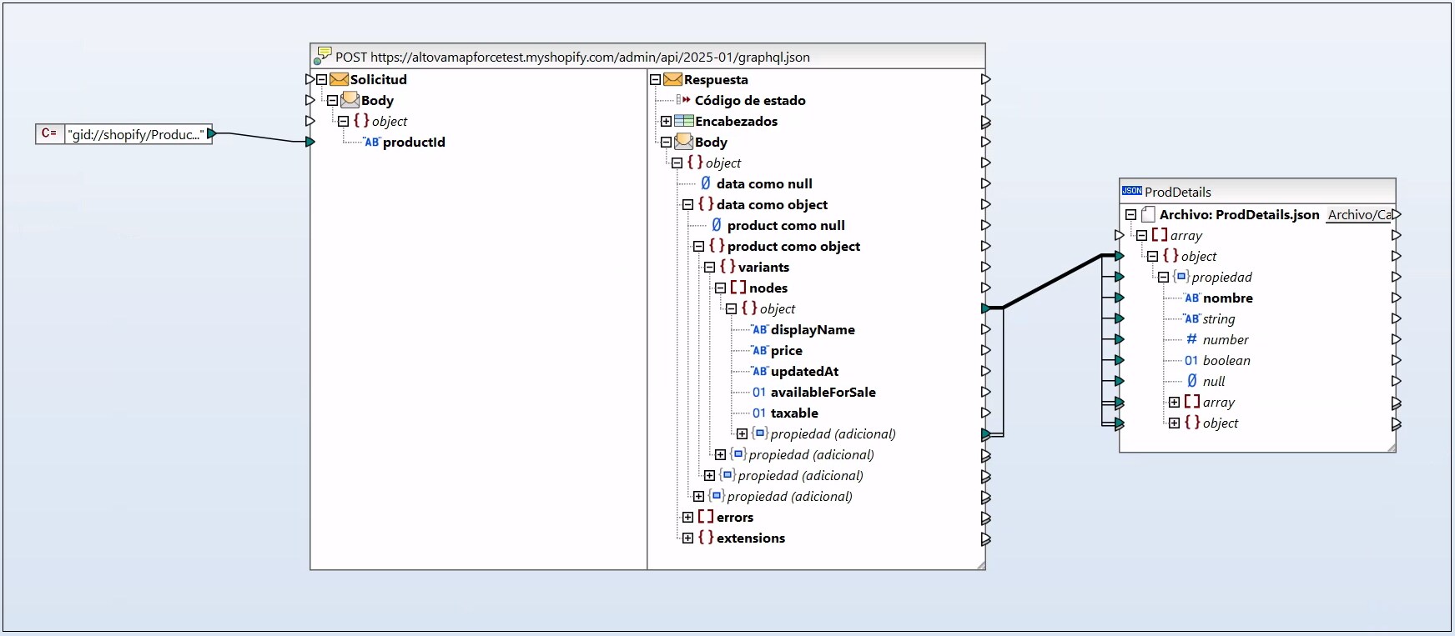Select the nombre property item

click(x=1227, y=298)
